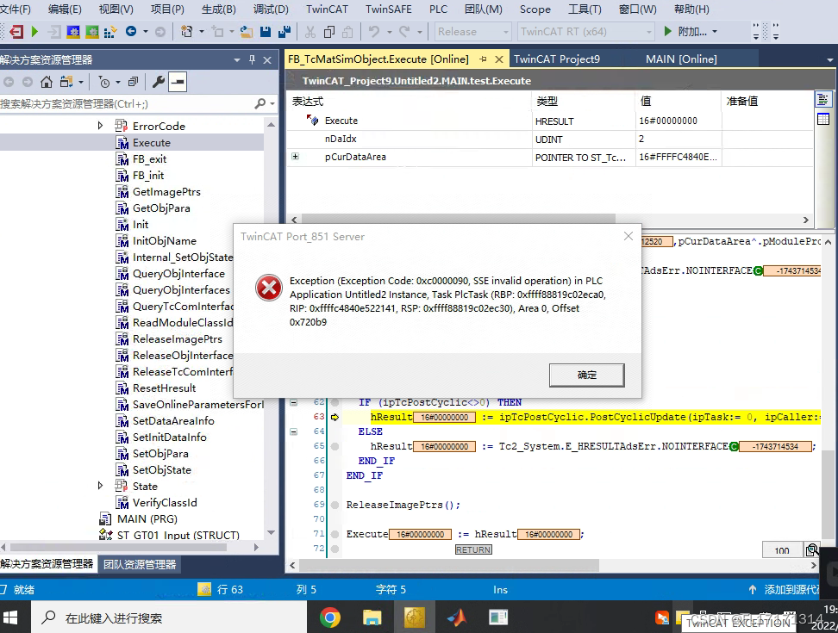Open Google Chrome from the taskbar

330,618
